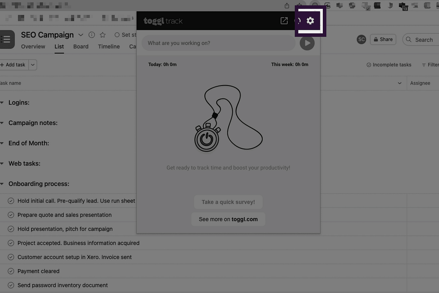Expand the Add task options chevron

[32, 64]
